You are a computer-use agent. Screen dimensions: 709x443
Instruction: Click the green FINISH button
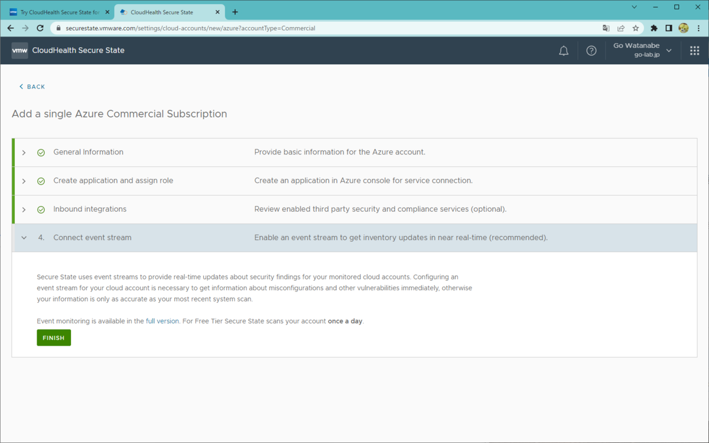click(x=54, y=338)
